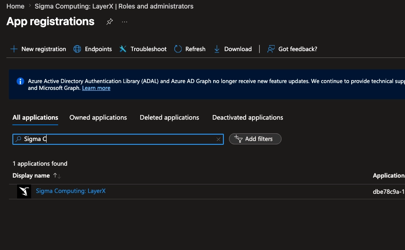Click the Download label
Screen dimensions: 405x250
238,49
